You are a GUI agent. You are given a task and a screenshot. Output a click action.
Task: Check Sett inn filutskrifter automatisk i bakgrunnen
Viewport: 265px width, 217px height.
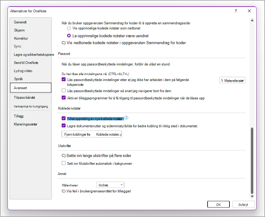click(x=63, y=163)
